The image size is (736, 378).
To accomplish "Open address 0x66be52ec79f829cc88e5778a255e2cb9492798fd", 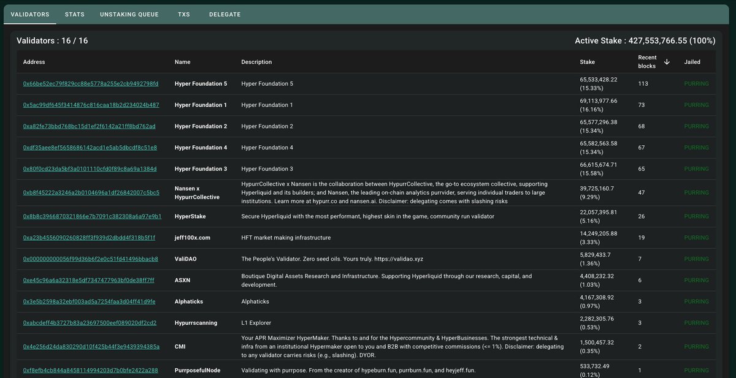I will [91, 83].
